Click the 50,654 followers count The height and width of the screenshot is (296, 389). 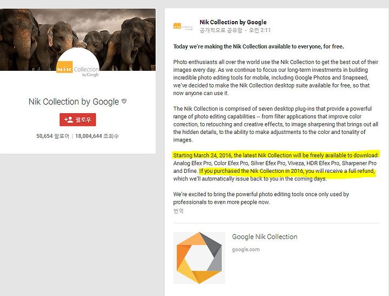click(x=52, y=136)
